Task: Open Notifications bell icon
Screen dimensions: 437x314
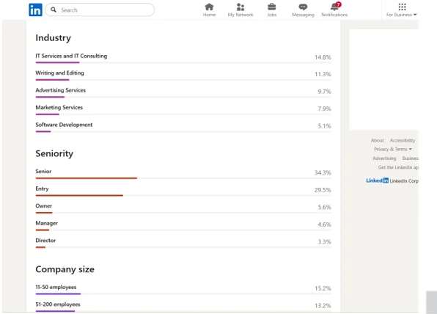Action: pyautogui.click(x=334, y=7)
